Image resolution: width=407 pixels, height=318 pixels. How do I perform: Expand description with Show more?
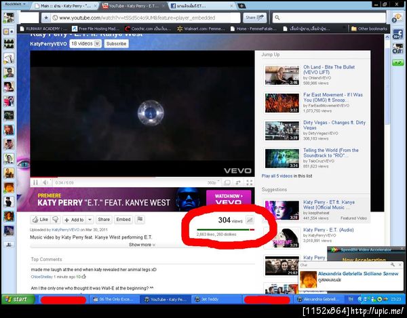[142, 245]
